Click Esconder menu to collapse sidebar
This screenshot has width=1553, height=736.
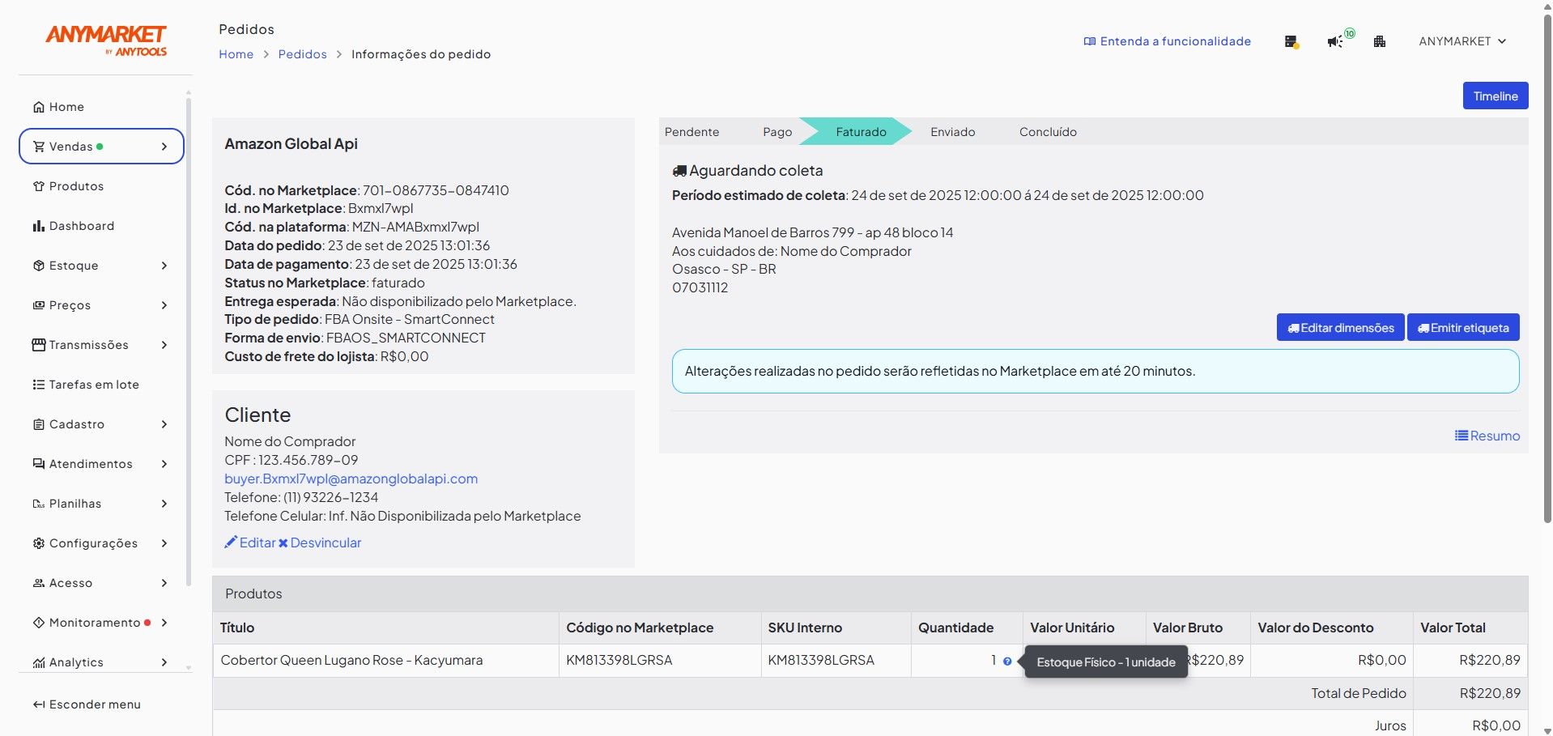click(x=87, y=704)
